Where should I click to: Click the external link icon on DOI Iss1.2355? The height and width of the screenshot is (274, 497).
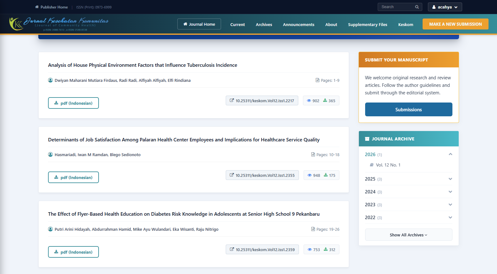pos(232,175)
